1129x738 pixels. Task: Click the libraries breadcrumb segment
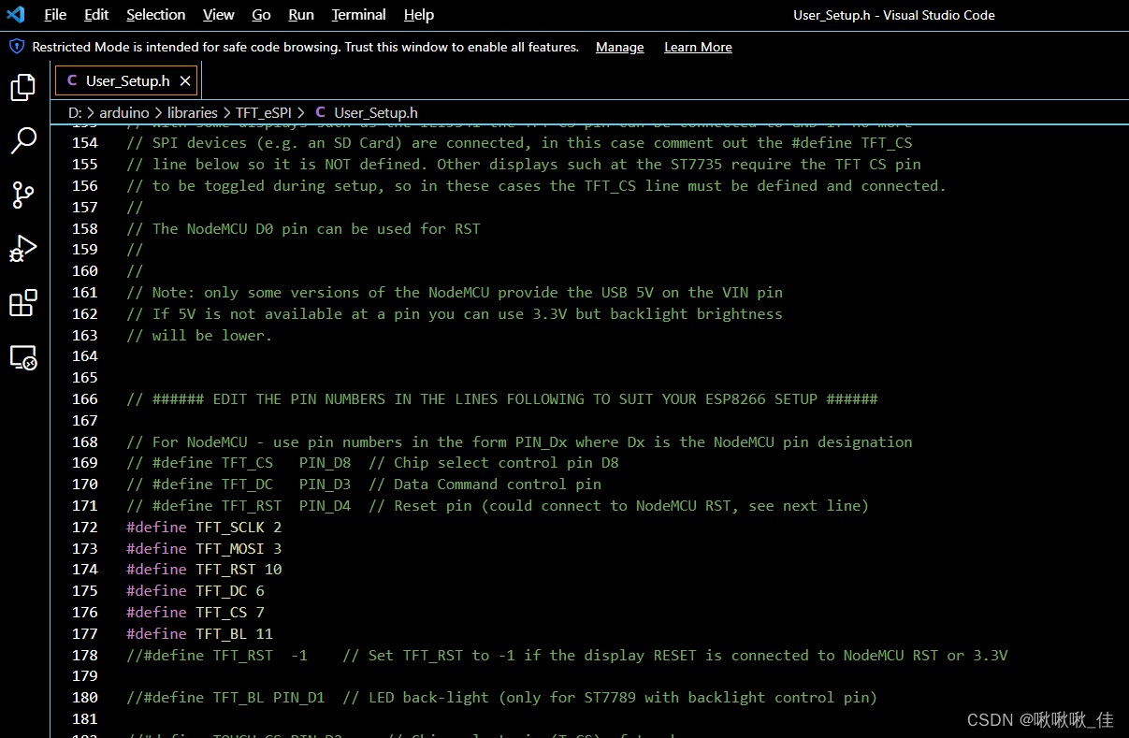(193, 112)
